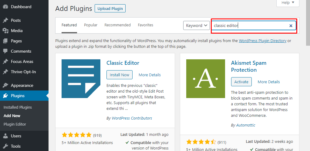Viewport: 310px width, 151px height.
Task: Click the Thrive Opt-In pin icon
Action: (x=5, y=72)
